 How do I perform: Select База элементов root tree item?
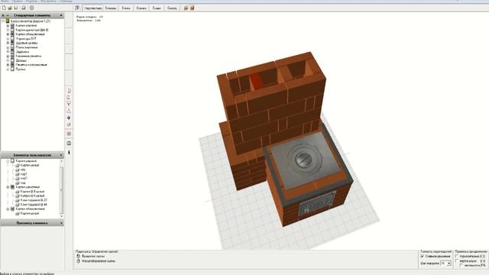click(31, 21)
